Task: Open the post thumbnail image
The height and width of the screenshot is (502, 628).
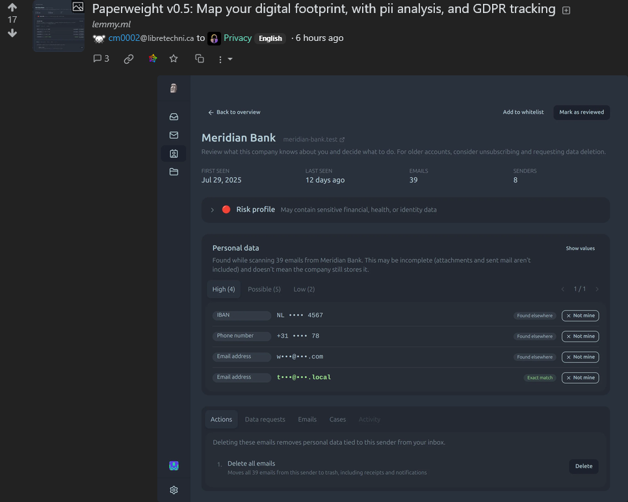Action: (x=59, y=26)
